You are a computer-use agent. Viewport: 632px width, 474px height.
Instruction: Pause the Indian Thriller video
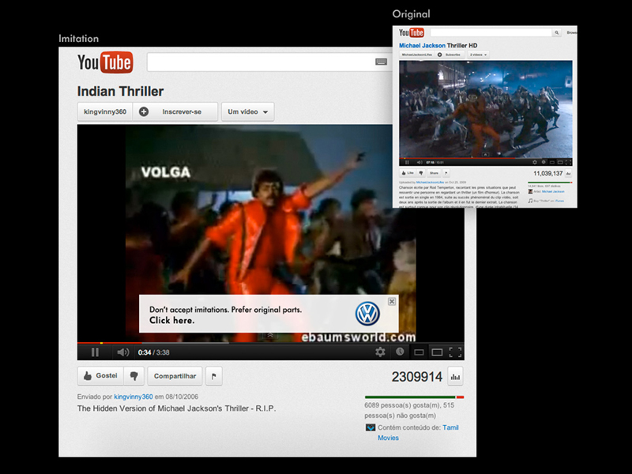[95, 352]
